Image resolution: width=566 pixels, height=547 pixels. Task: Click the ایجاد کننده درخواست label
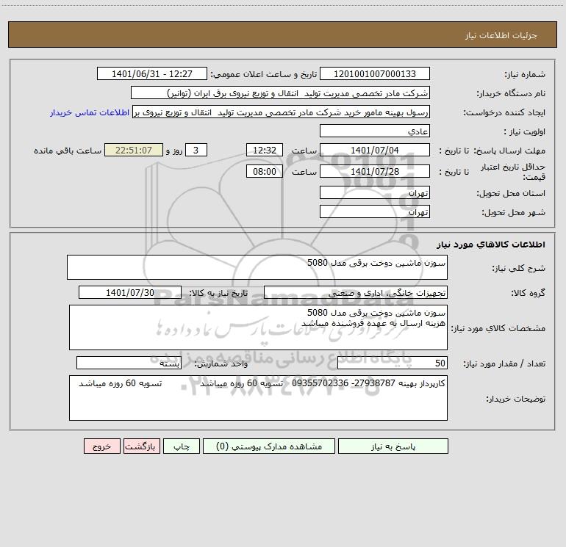pos(504,112)
